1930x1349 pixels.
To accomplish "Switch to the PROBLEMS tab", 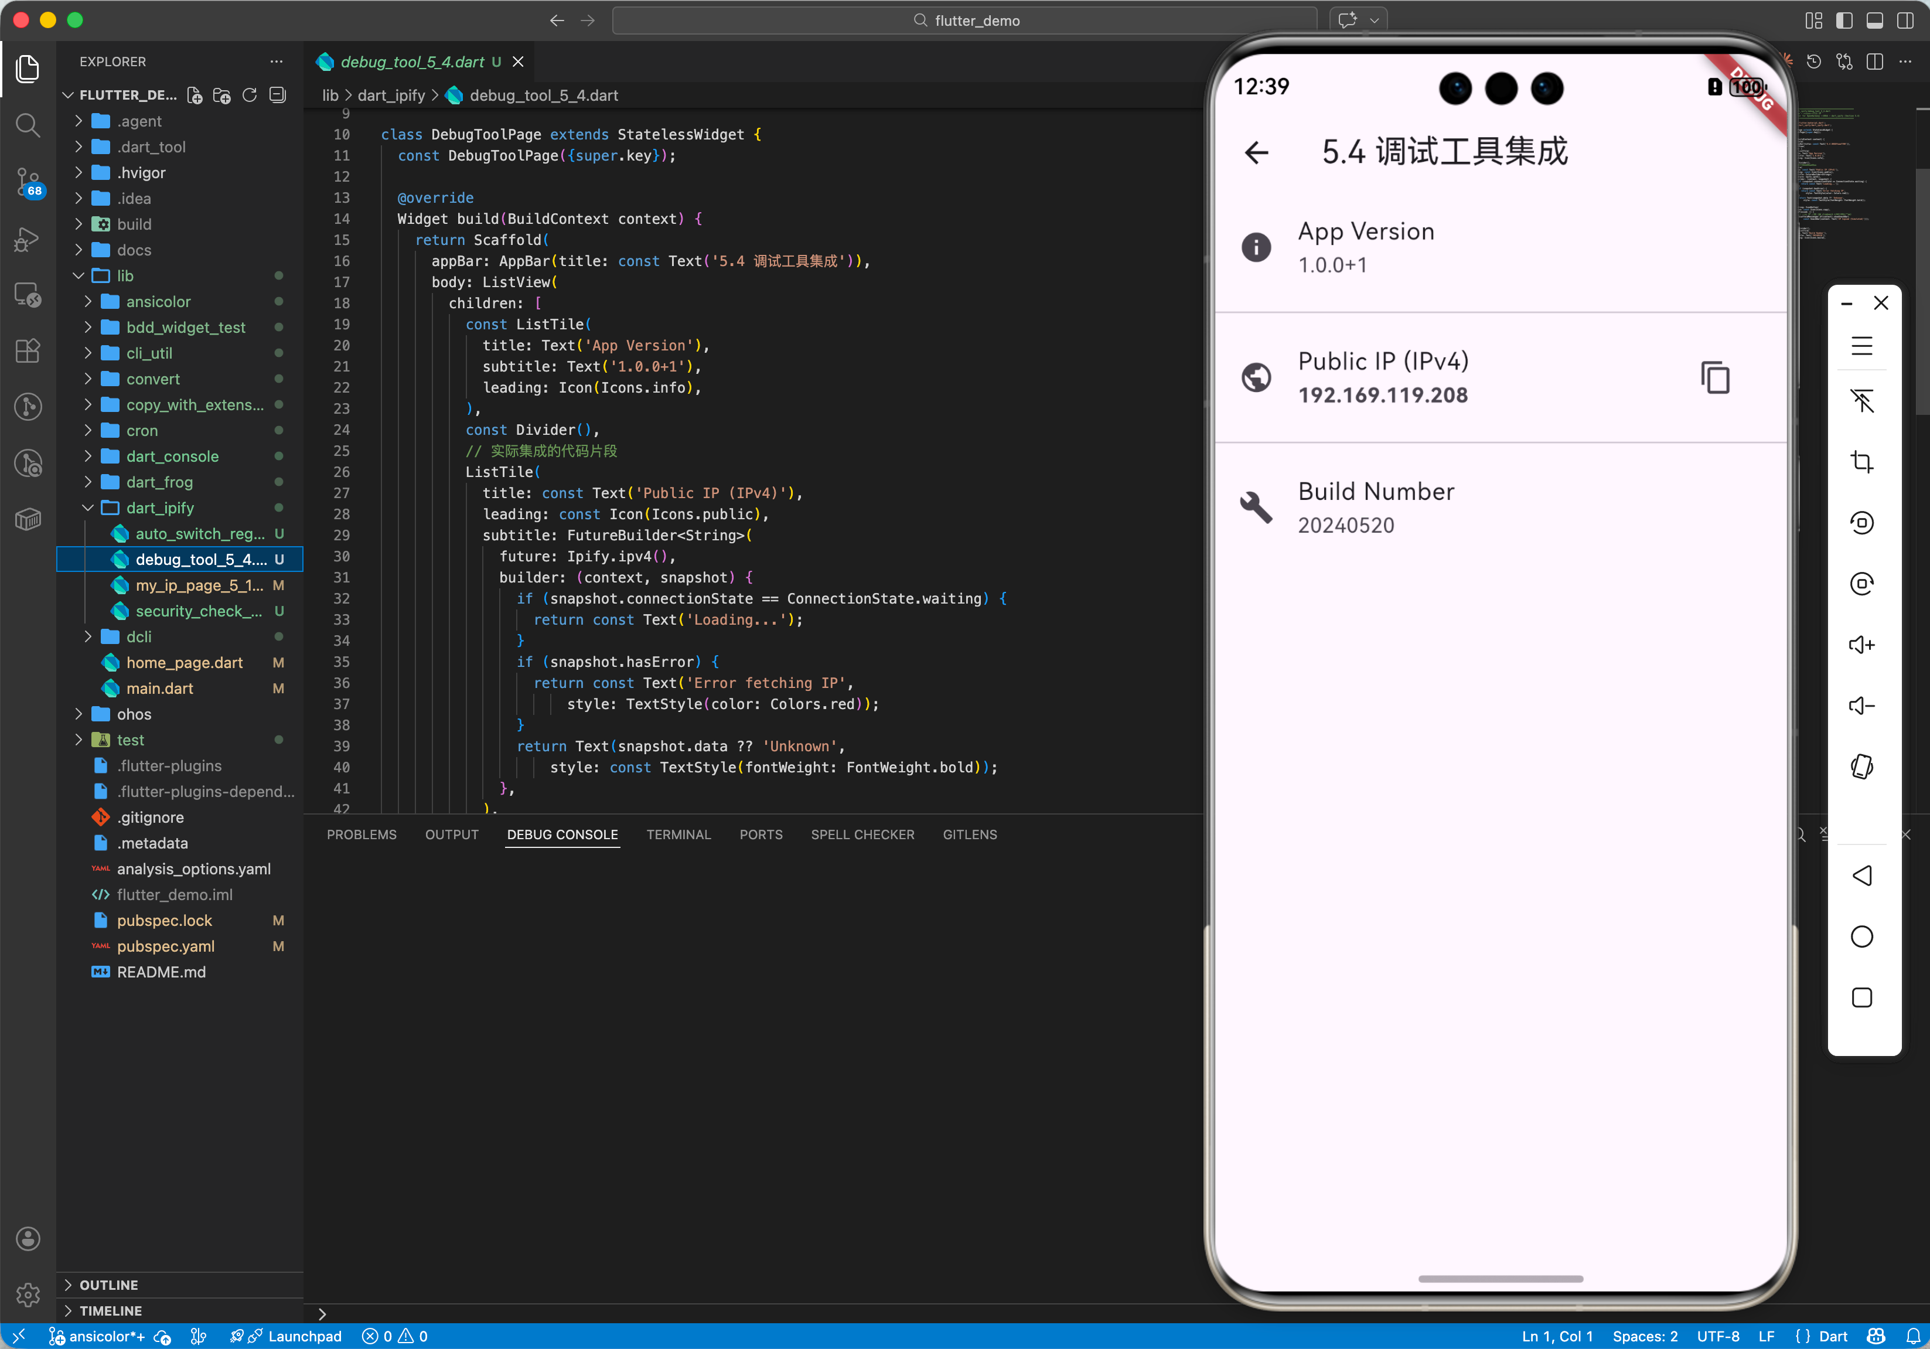I will 360,834.
